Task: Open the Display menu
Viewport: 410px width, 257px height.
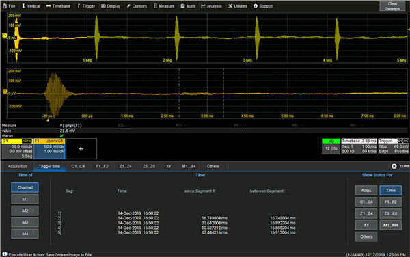Action: [x=111, y=5]
